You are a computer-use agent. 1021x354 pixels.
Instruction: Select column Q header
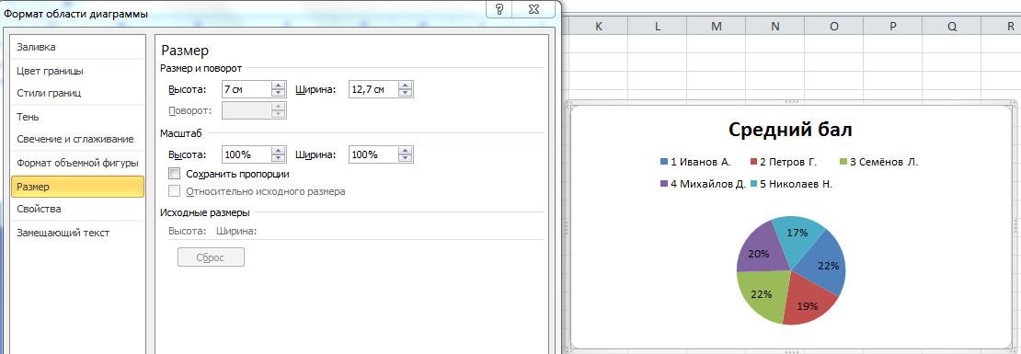coord(952,26)
